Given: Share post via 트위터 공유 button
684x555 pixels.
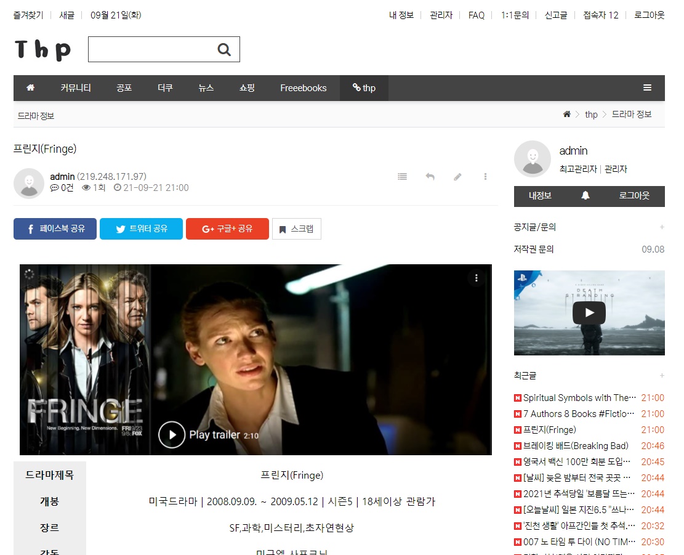Looking at the screenshot, I should point(141,229).
